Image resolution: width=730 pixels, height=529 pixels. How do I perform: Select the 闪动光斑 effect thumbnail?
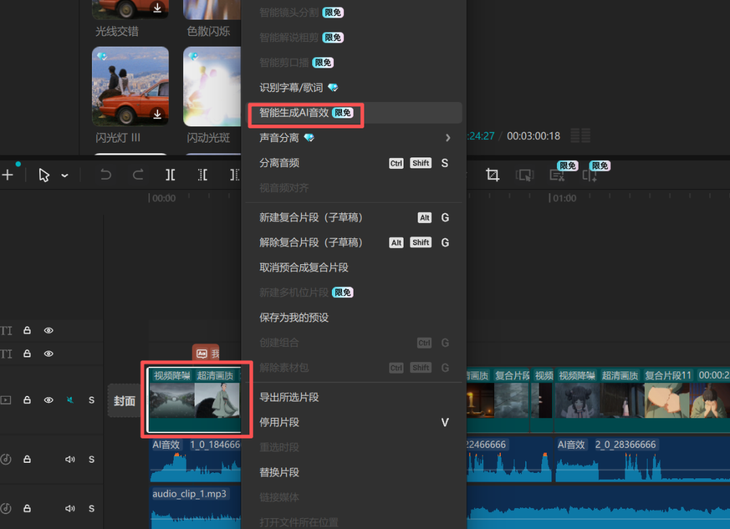point(211,86)
